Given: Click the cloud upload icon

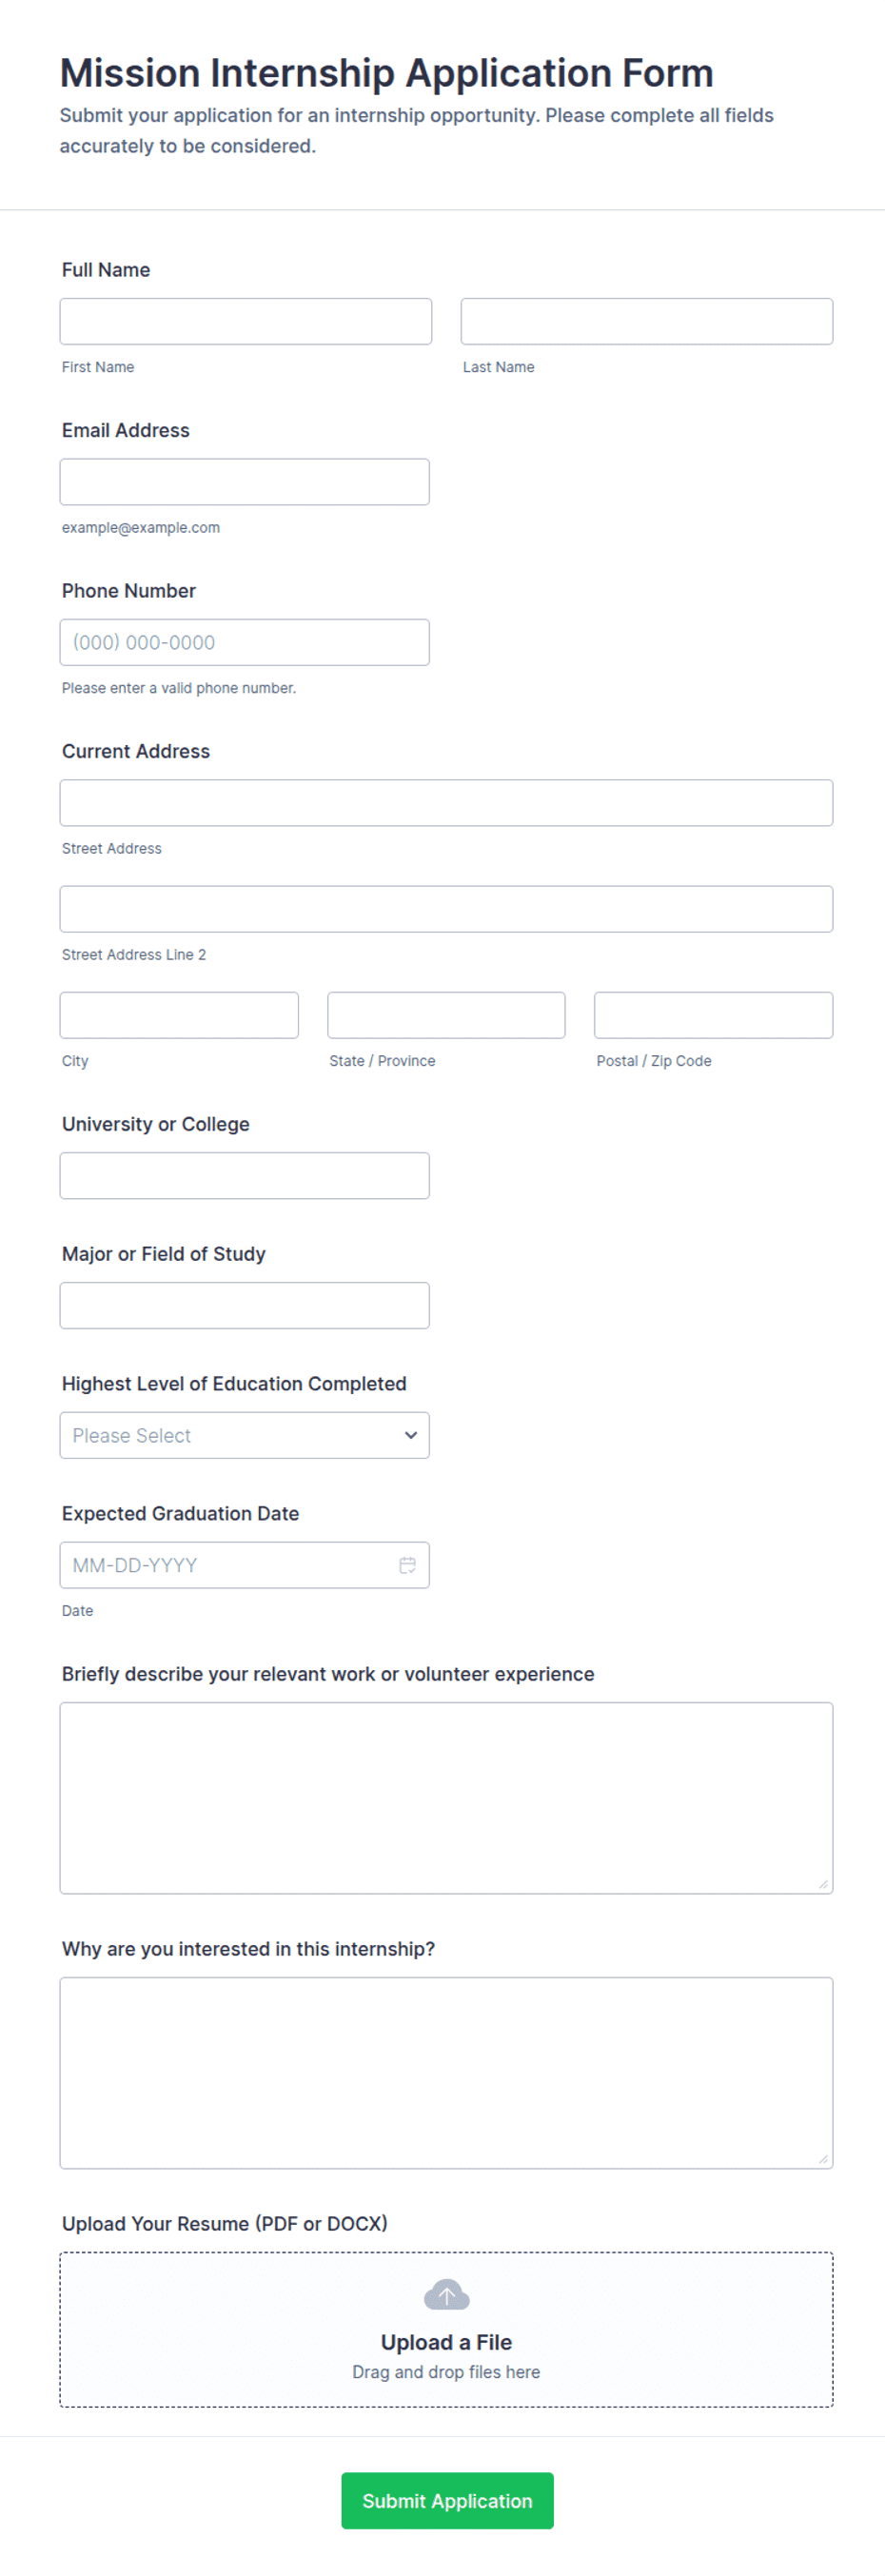Looking at the screenshot, I should [446, 2295].
